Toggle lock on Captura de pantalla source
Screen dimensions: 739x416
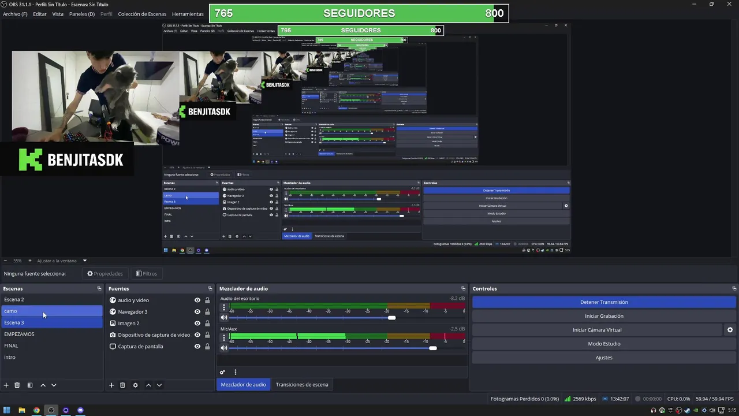(207, 347)
